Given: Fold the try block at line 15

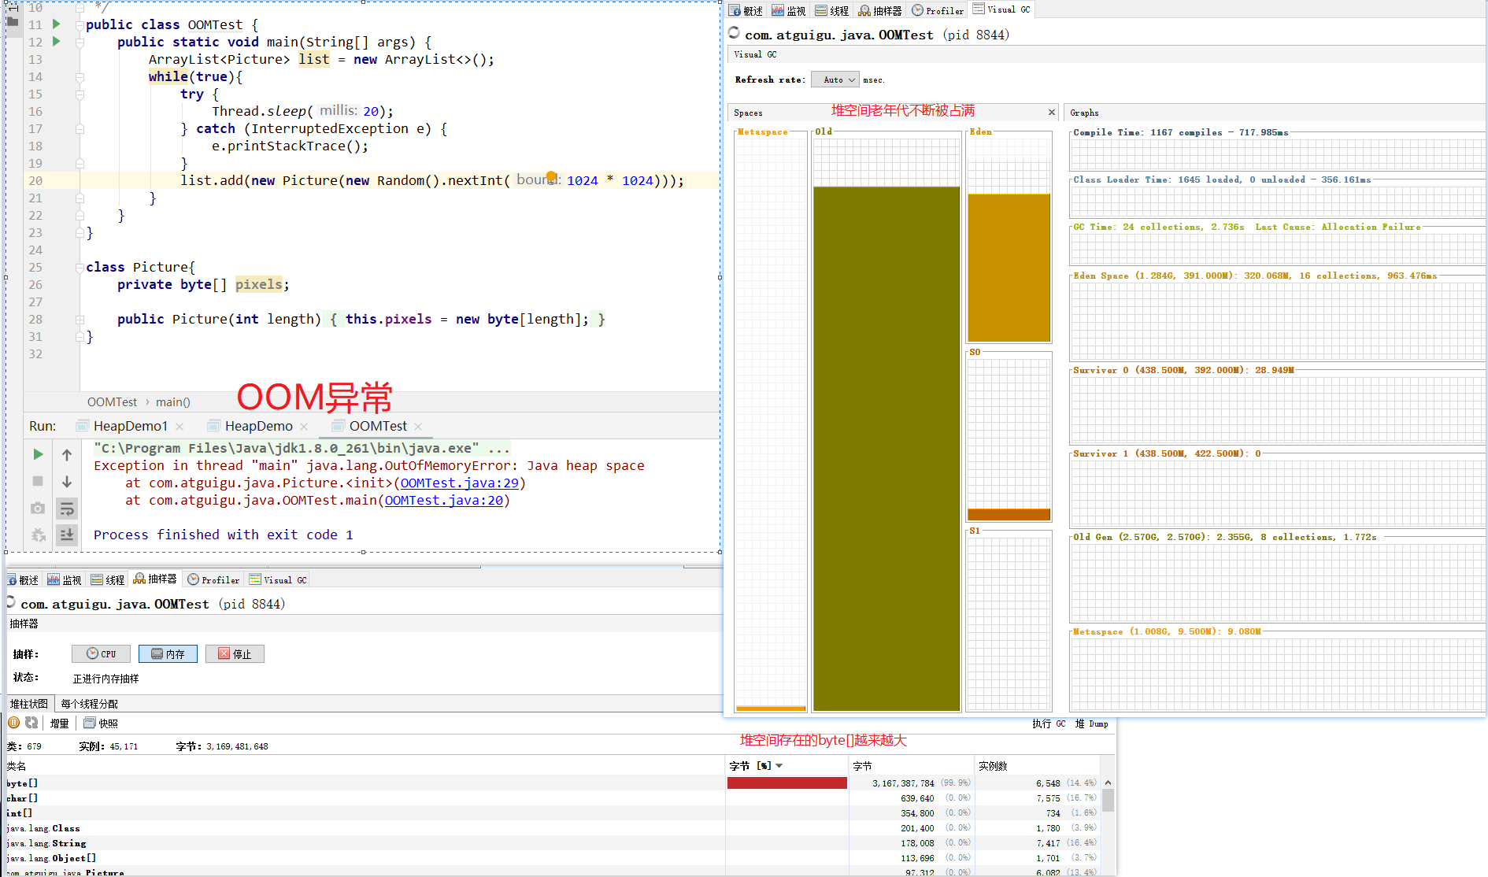Looking at the screenshot, I should pos(80,94).
